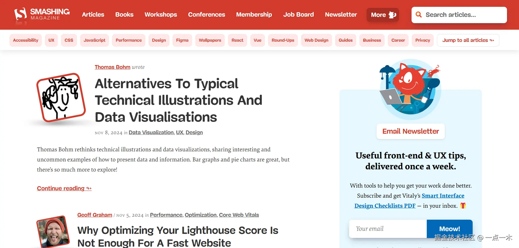Select Membership in the top navigation
This screenshot has height=248, width=519.
254,14
